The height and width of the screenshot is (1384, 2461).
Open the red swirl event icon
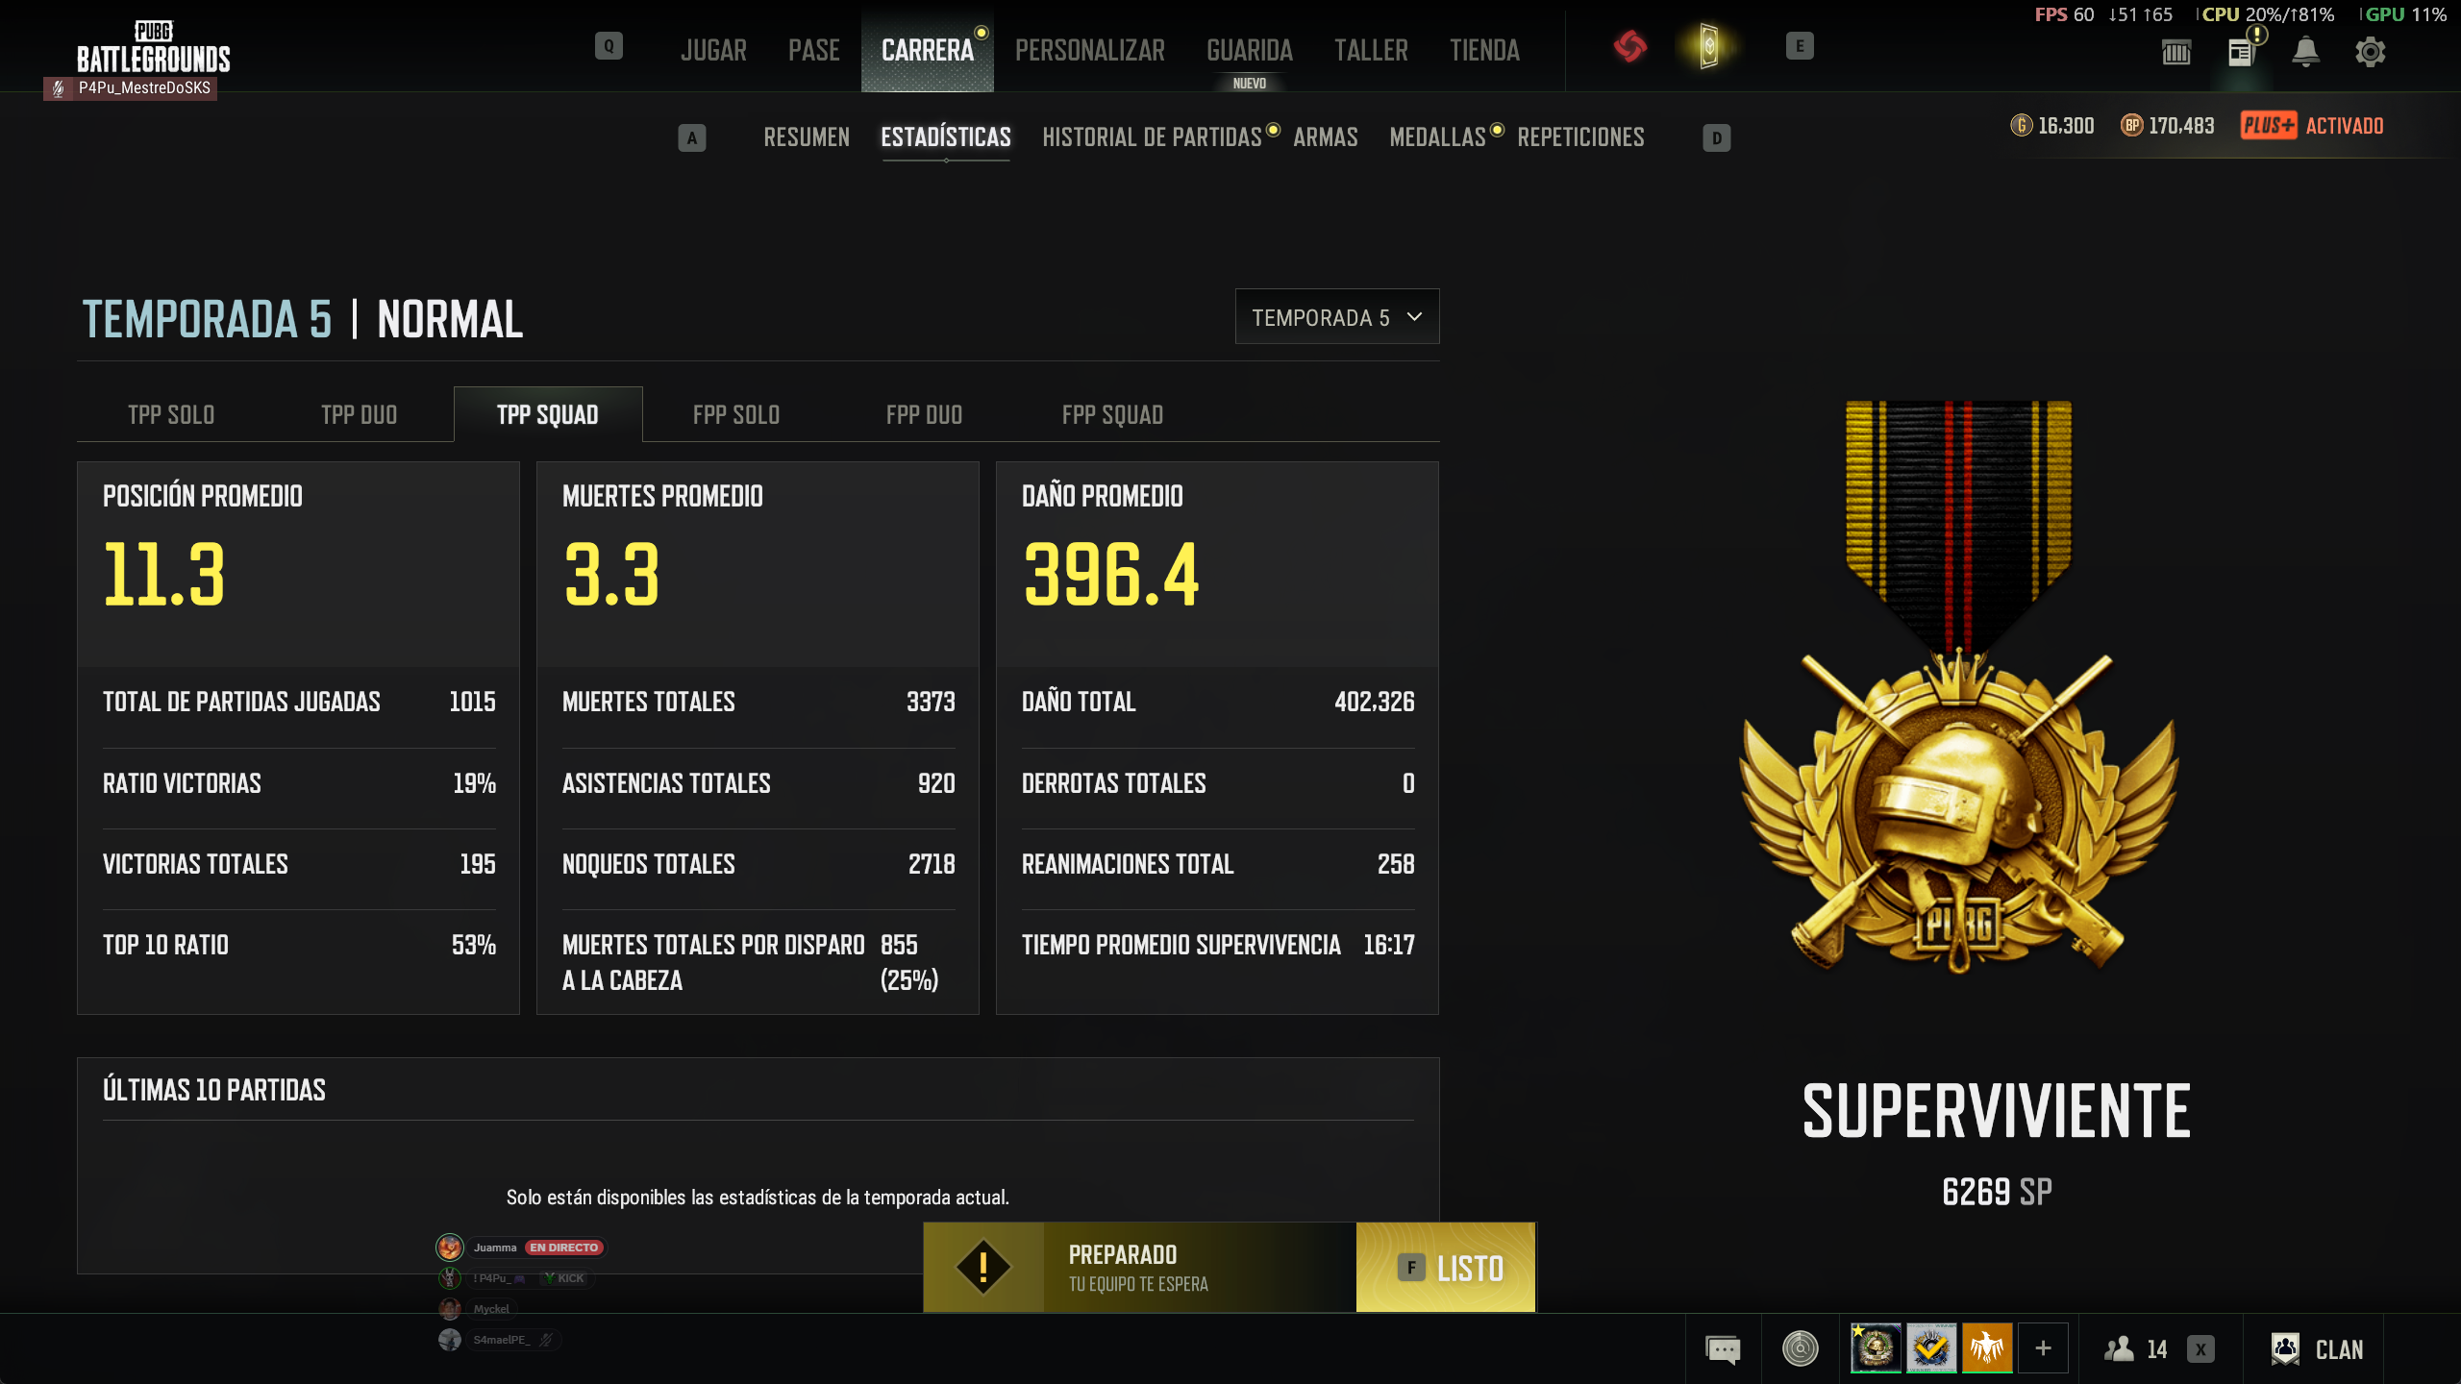[x=1630, y=46]
